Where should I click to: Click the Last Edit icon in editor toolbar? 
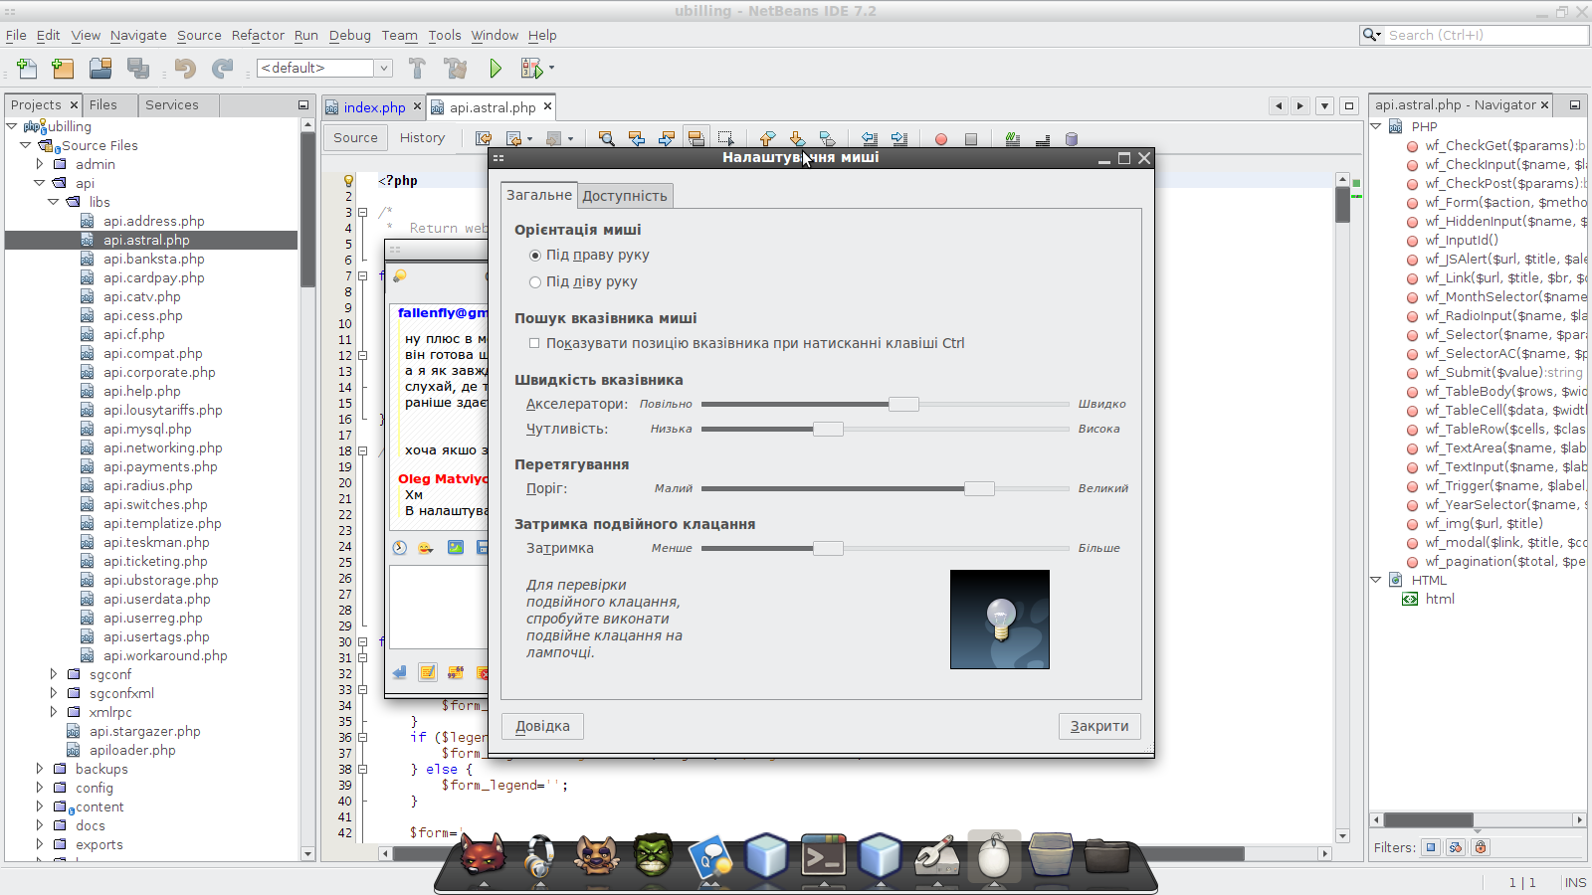pyautogui.click(x=484, y=138)
